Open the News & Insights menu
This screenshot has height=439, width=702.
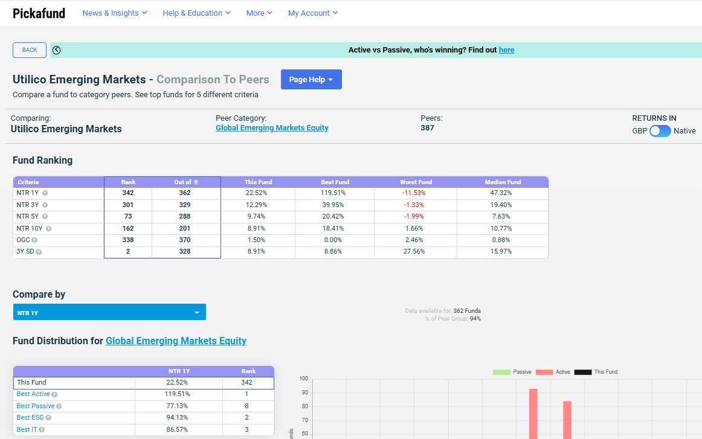[115, 13]
